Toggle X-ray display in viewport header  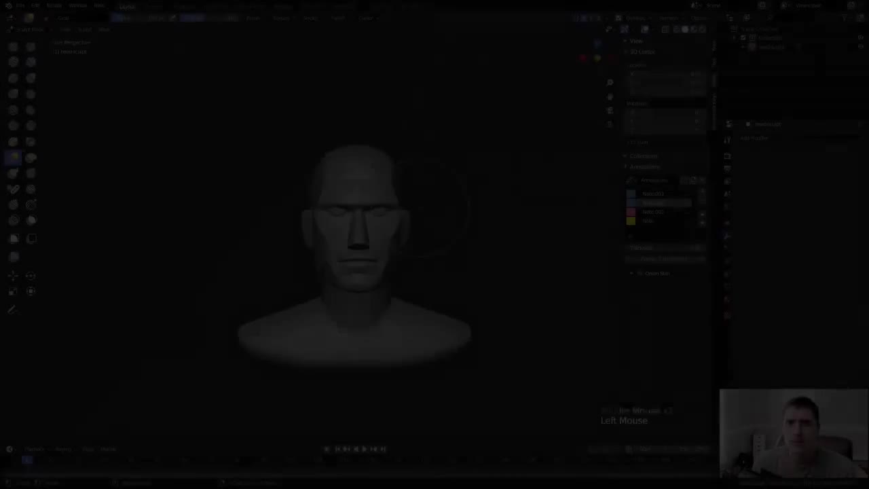[x=665, y=29]
